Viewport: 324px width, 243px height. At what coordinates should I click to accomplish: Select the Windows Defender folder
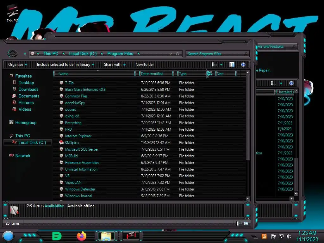click(x=80, y=189)
